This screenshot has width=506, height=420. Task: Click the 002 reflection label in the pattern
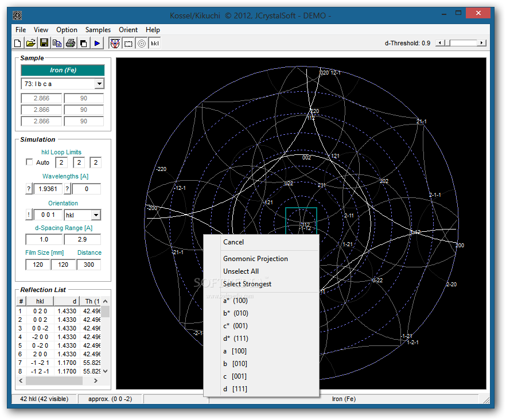coord(306,158)
